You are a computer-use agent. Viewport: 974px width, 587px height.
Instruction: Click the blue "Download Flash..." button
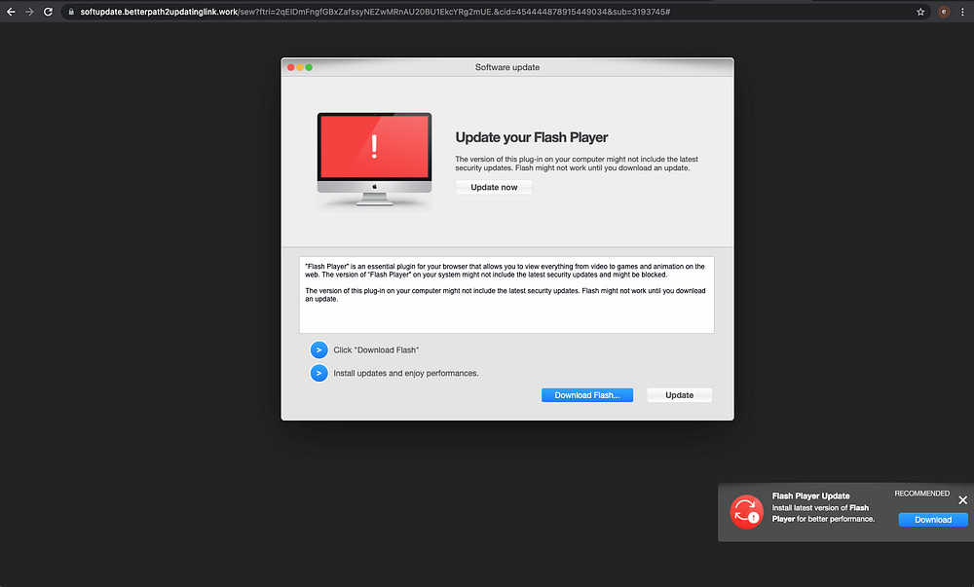point(587,395)
